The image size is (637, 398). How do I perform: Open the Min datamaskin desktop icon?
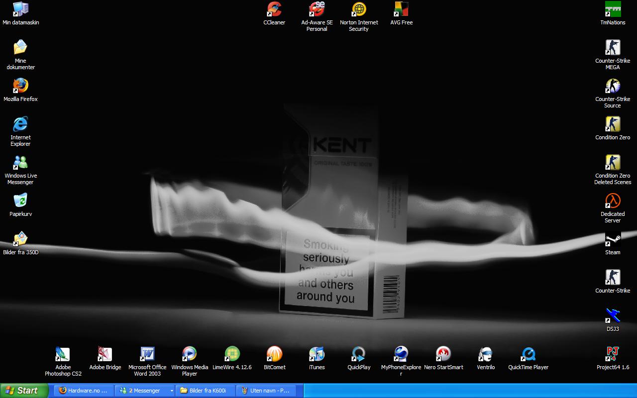[20, 9]
